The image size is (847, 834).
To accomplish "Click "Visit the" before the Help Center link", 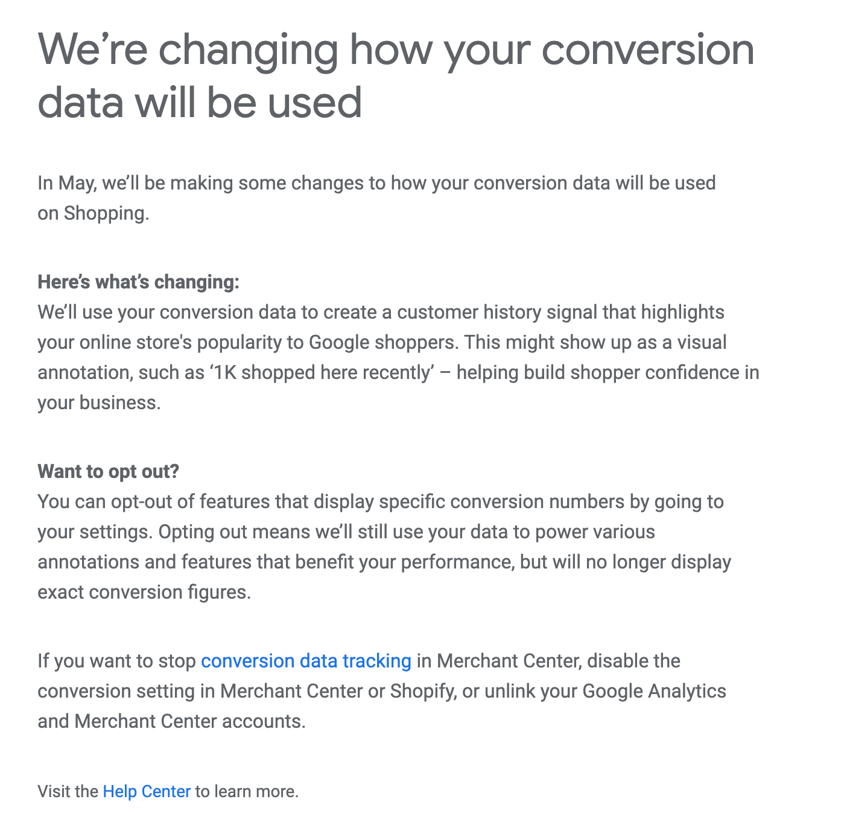I will pos(68,791).
